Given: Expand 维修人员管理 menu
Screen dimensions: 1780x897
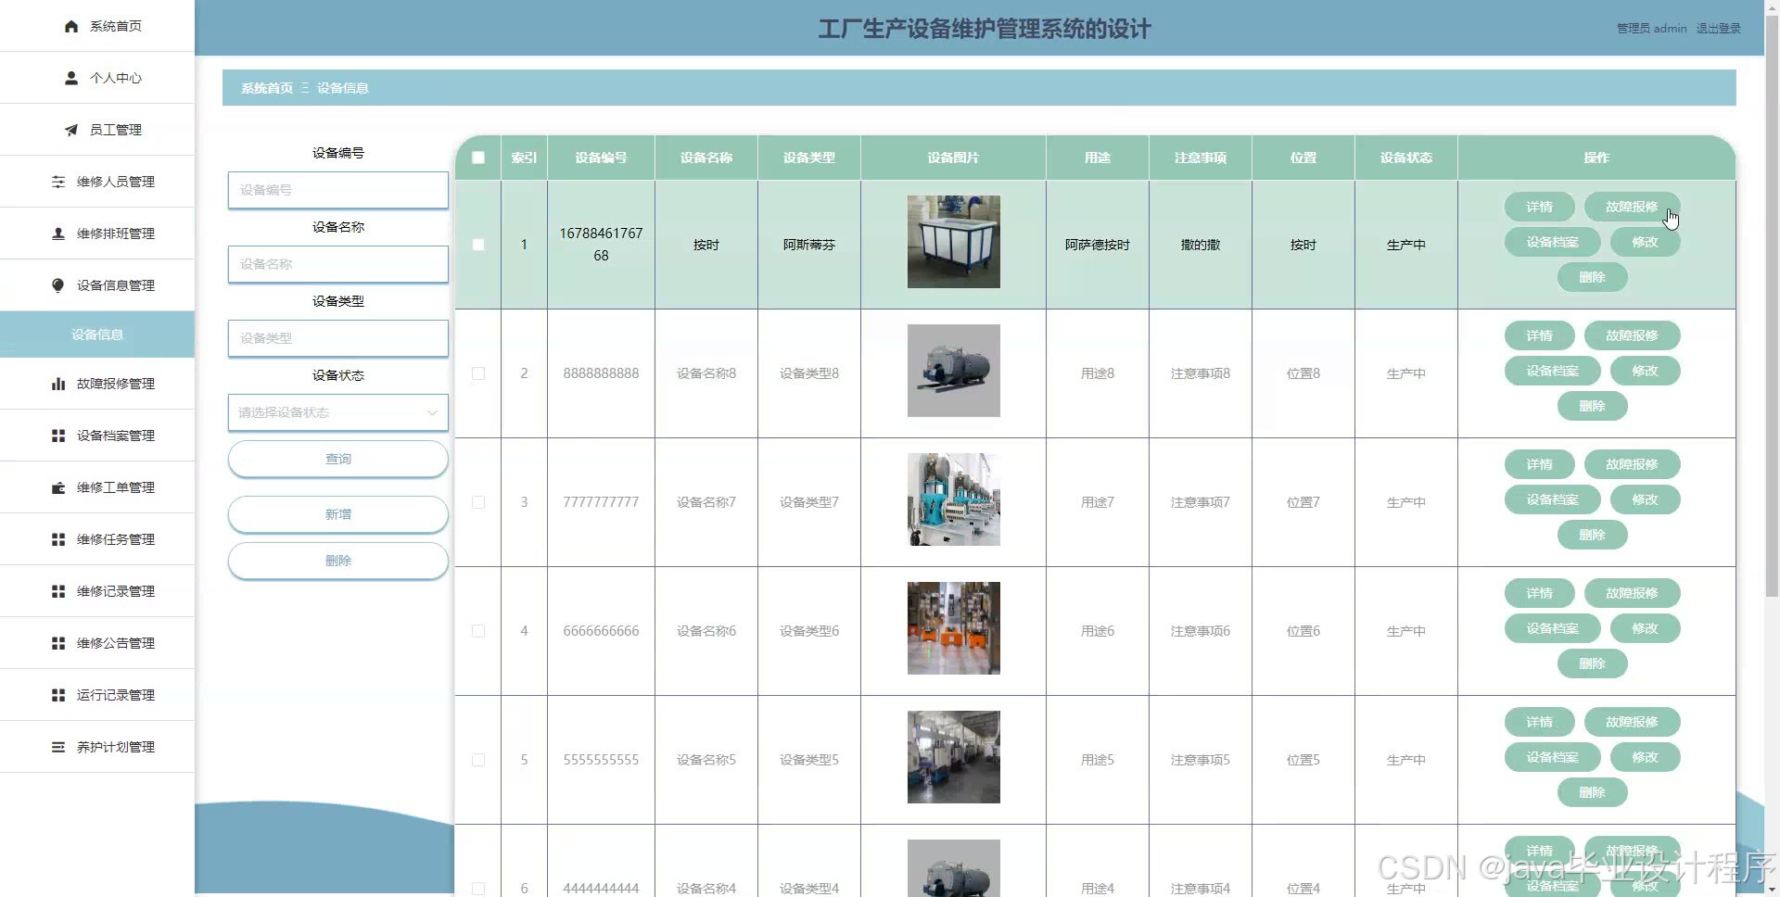Looking at the screenshot, I should tap(97, 182).
